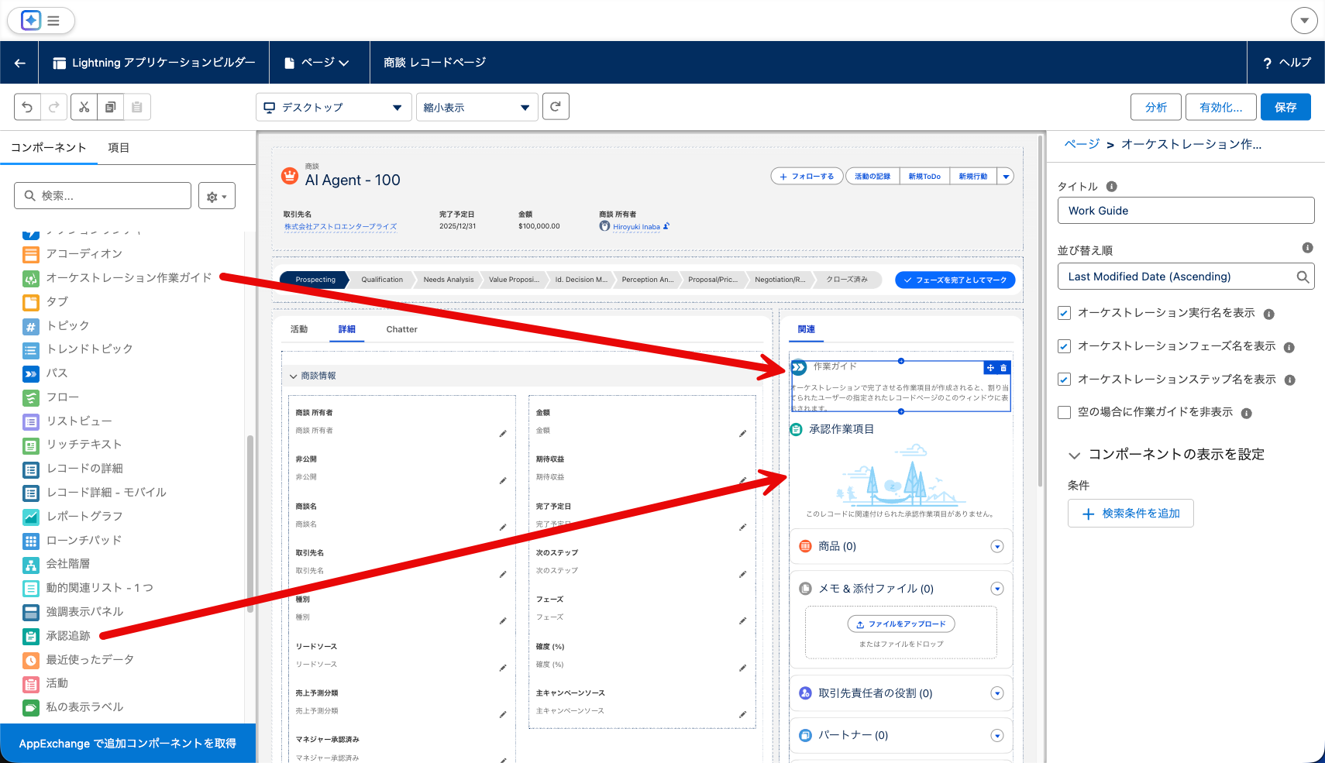Screen dimensions: 1325x763
Task: Switch to the 活動 tab on the canvas
Action: pyautogui.click(x=299, y=329)
